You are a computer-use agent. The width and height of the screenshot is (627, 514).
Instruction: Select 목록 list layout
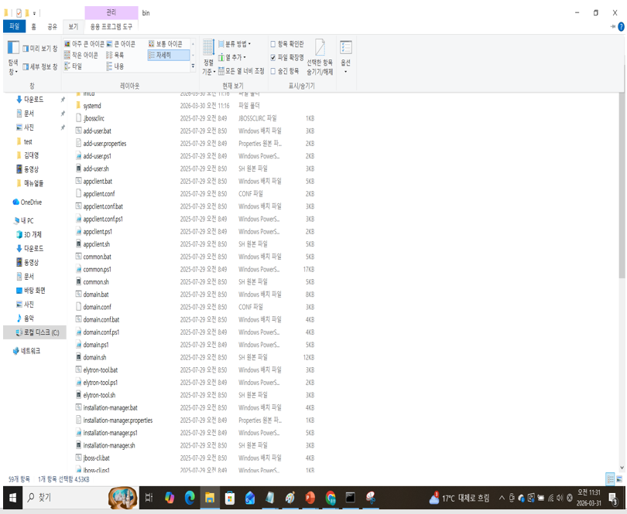[115, 55]
